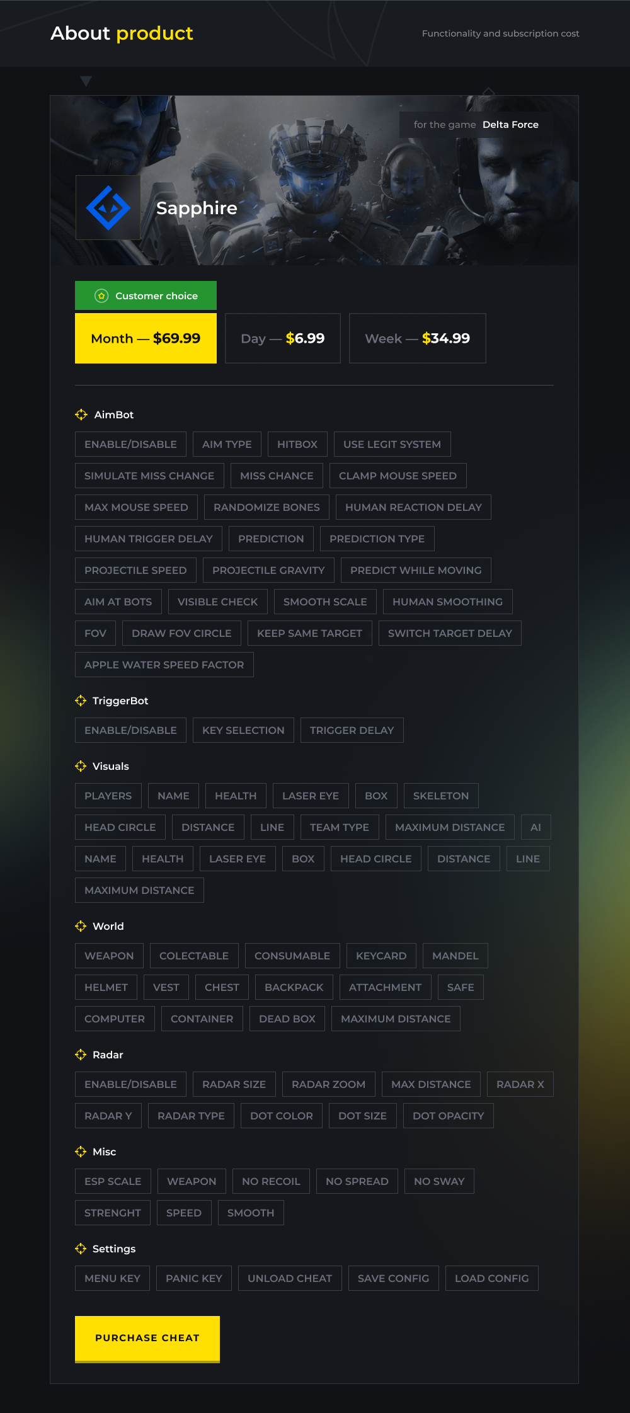Click the Settings section crosshair icon

[x=81, y=1249]
